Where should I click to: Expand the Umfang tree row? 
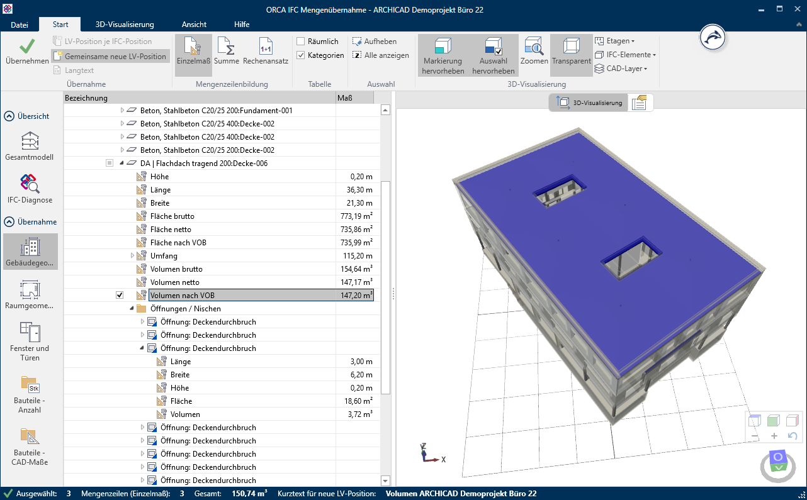[x=132, y=256]
